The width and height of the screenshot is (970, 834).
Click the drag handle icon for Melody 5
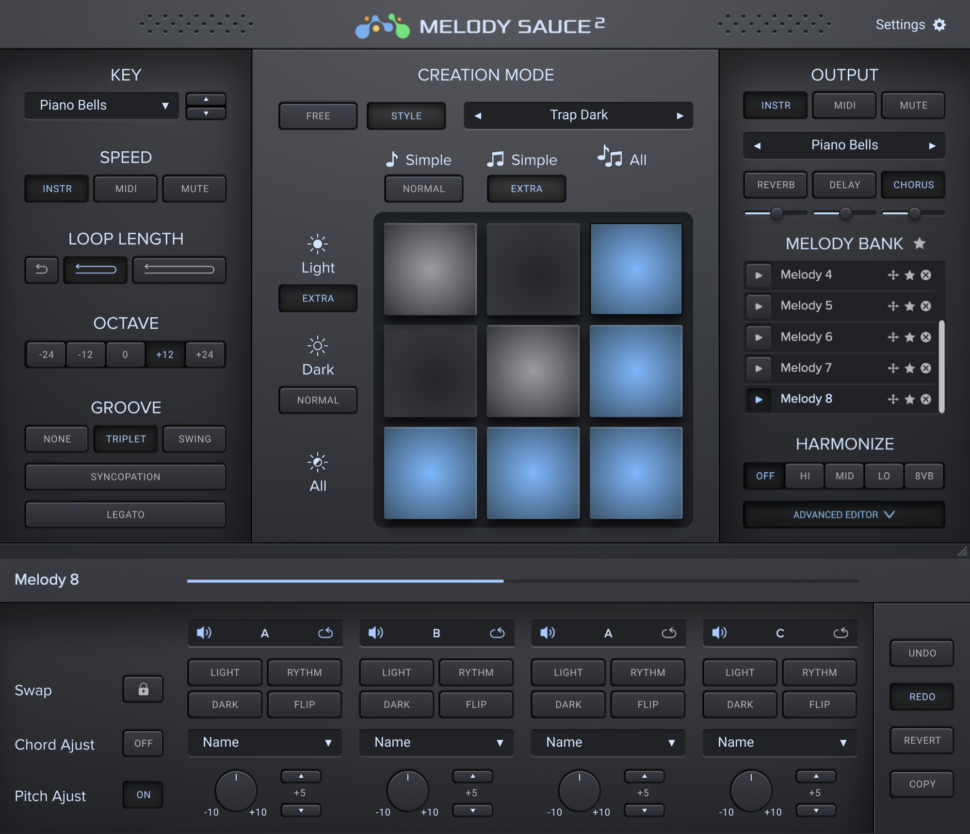[x=892, y=306]
